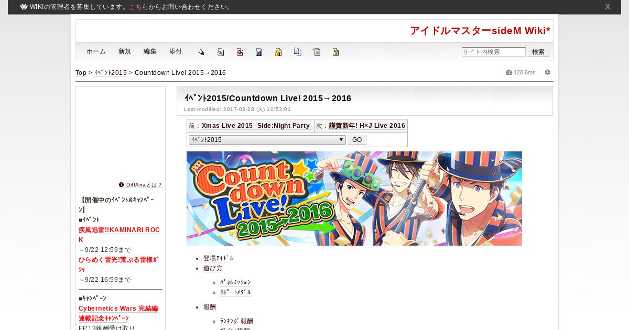Click the copy-page icon in the wiki toolbar

click(x=201, y=52)
